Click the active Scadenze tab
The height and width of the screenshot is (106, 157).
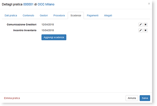click(76, 16)
